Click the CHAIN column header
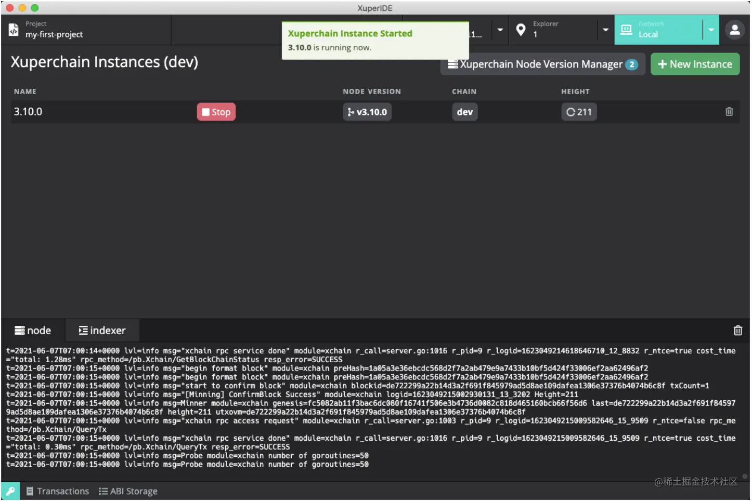The height and width of the screenshot is (501, 752). coord(464,91)
